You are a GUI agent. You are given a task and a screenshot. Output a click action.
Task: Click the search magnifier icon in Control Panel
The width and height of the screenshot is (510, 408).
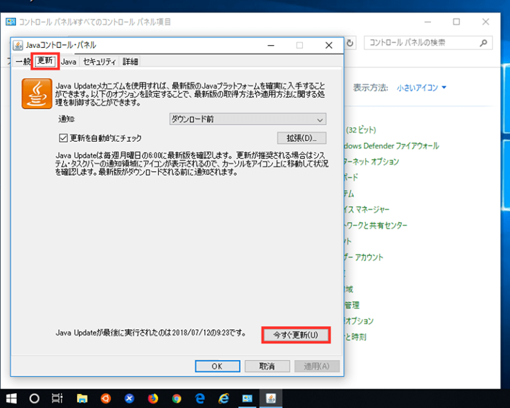click(483, 43)
